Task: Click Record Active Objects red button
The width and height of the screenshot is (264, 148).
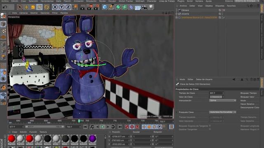Action: [127, 127]
